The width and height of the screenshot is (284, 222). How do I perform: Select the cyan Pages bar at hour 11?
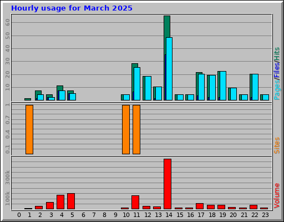point(137,84)
